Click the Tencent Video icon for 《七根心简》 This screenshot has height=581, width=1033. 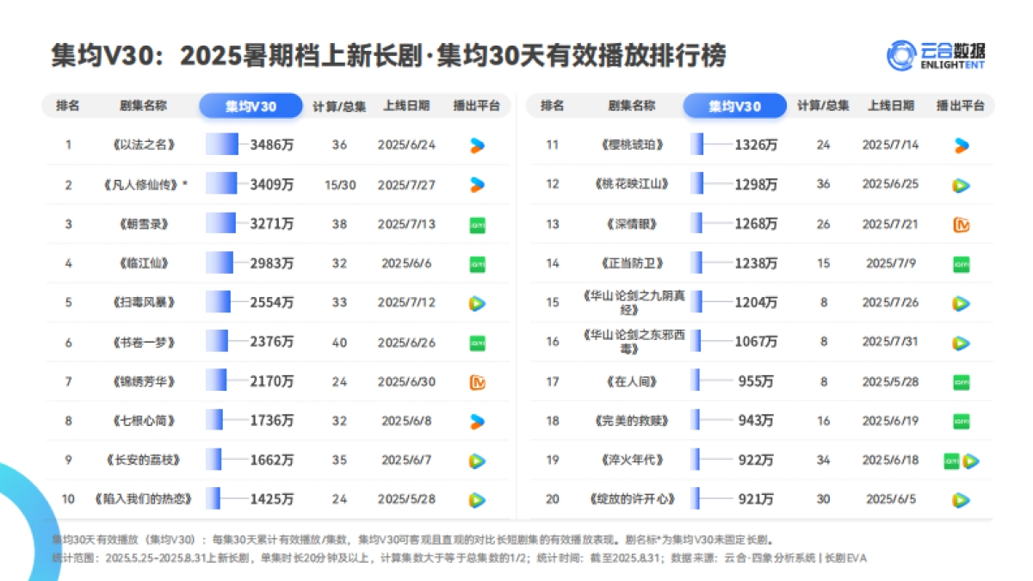(x=478, y=420)
